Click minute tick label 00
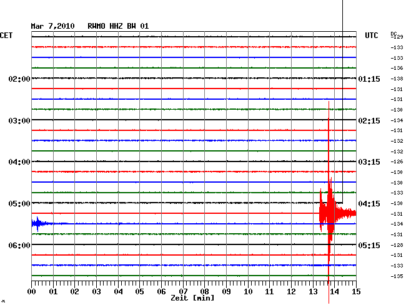The width and height of the screenshot is (406, 308). [x=32, y=291]
